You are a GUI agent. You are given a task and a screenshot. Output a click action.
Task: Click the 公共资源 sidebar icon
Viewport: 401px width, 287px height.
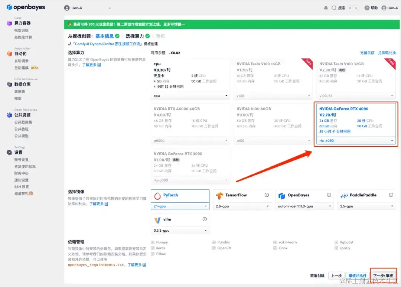(x=9, y=115)
